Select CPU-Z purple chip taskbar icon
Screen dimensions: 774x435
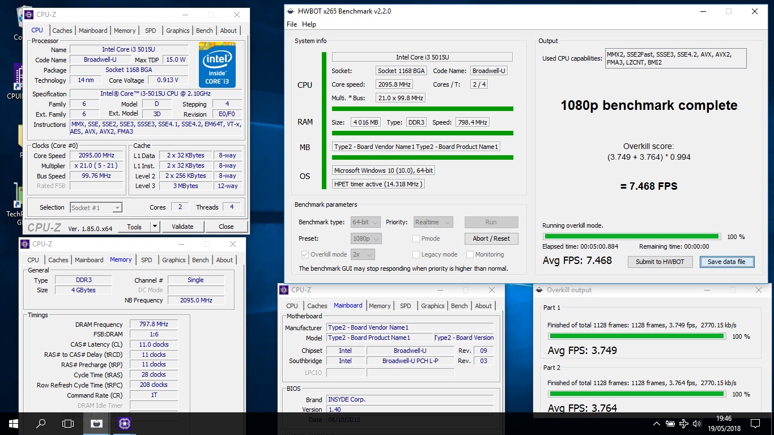coord(125,423)
